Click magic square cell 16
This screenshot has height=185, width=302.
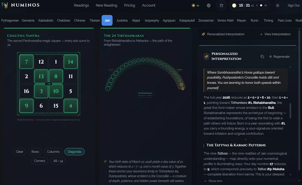coord(26,91)
